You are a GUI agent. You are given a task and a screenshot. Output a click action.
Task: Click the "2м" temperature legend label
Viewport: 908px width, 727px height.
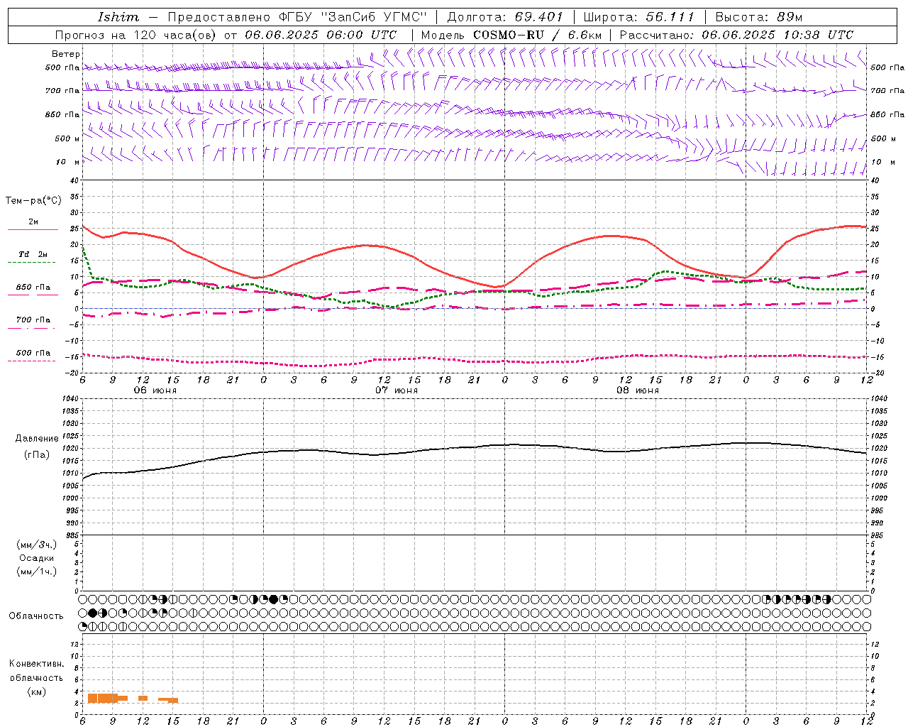coord(33,222)
